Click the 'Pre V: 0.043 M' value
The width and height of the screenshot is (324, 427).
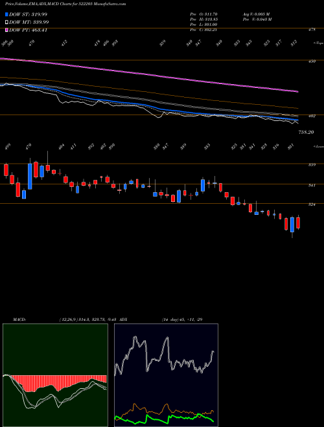coord(257,19)
